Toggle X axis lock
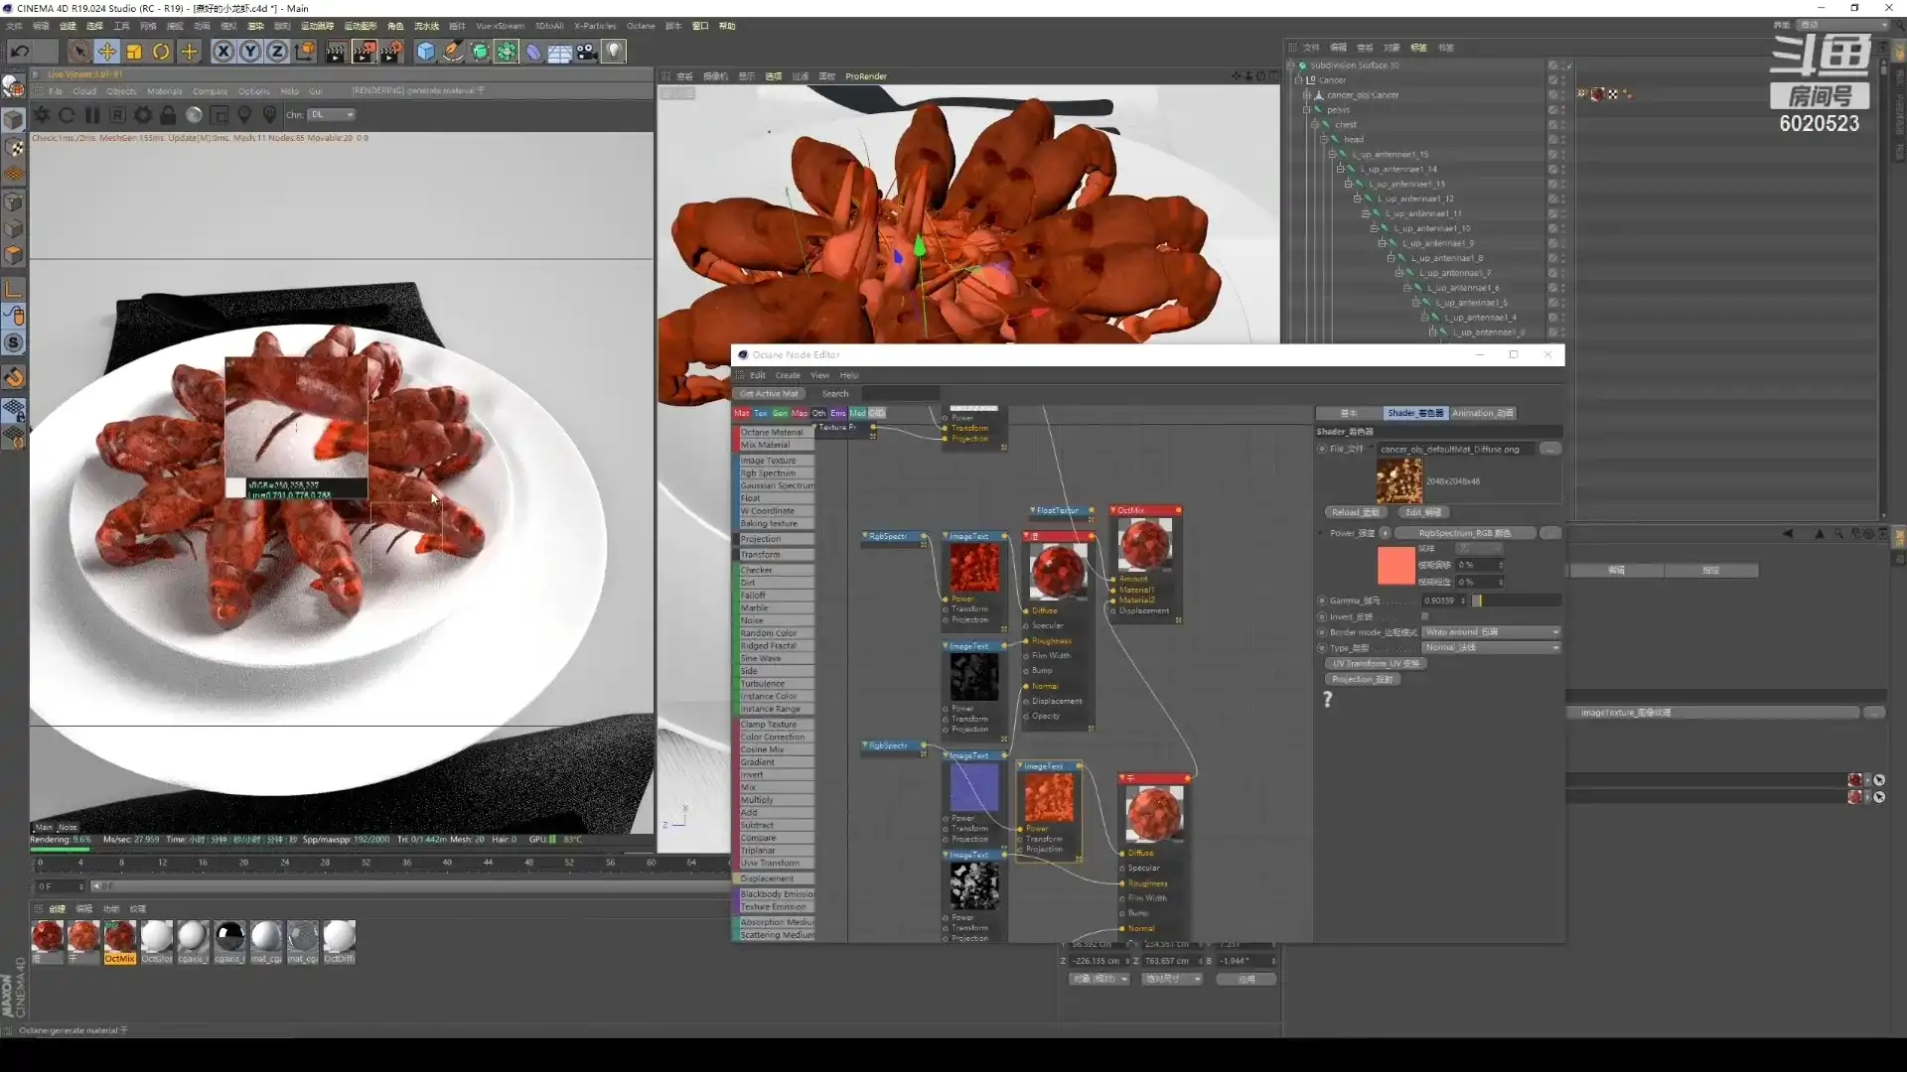Screen dimensions: 1907x1072 223,52
